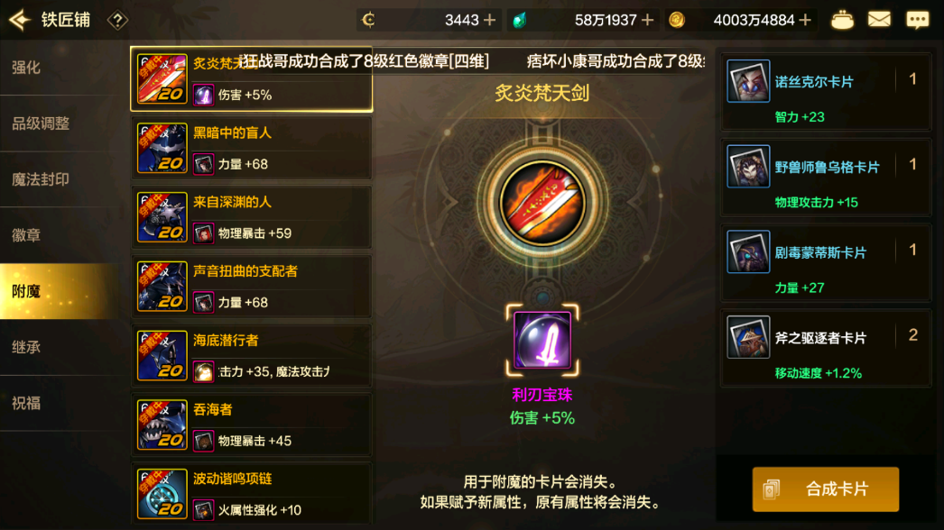Select 黑暗中的盲人 equipment item
This screenshot has width=944, height=530.
252,148
